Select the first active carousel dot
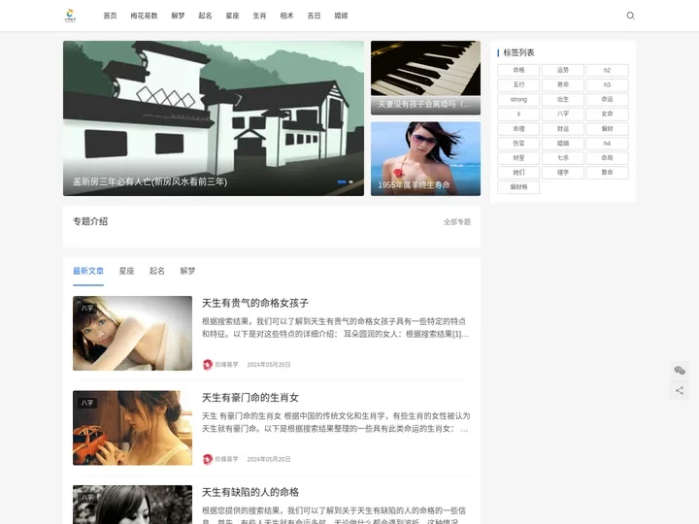699x524 pixels. coord(342,181)
